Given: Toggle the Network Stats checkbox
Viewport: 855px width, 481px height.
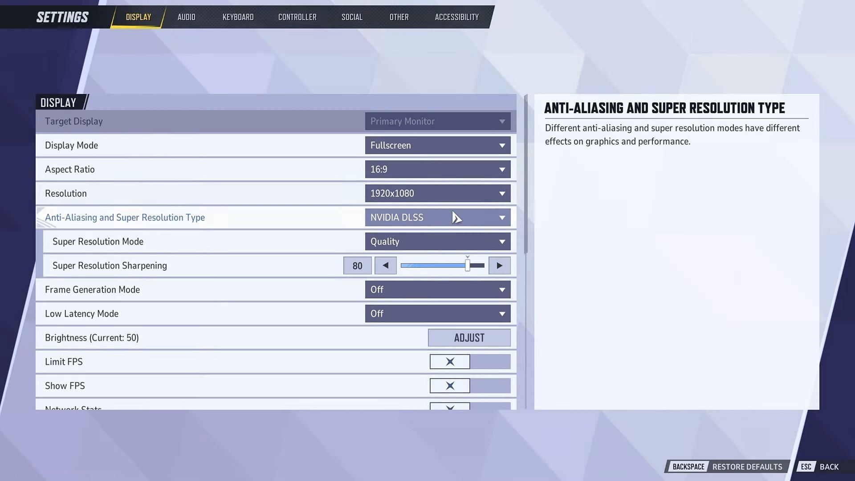Looking at the screenshot, I should pos(450,408).
